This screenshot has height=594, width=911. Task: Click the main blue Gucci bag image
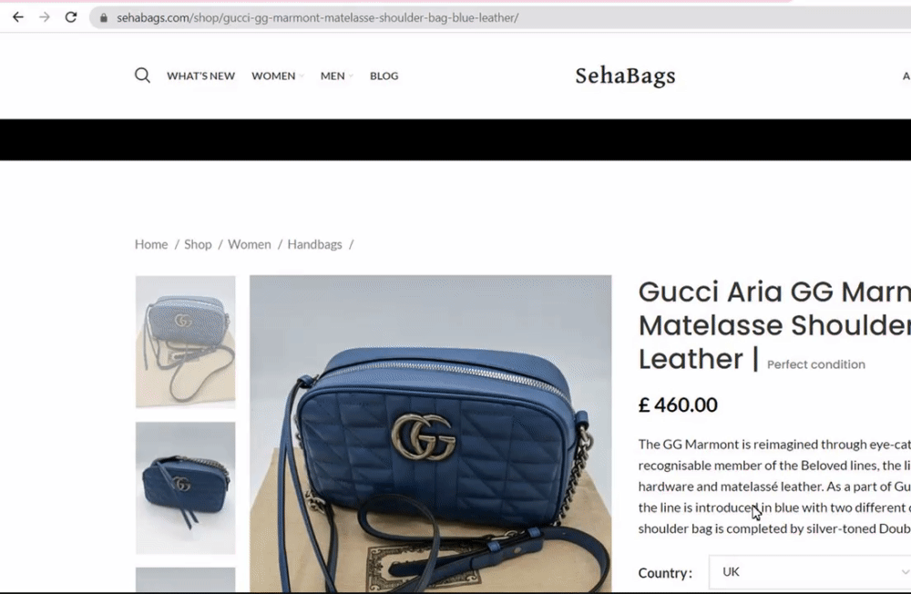click(431, 434)
